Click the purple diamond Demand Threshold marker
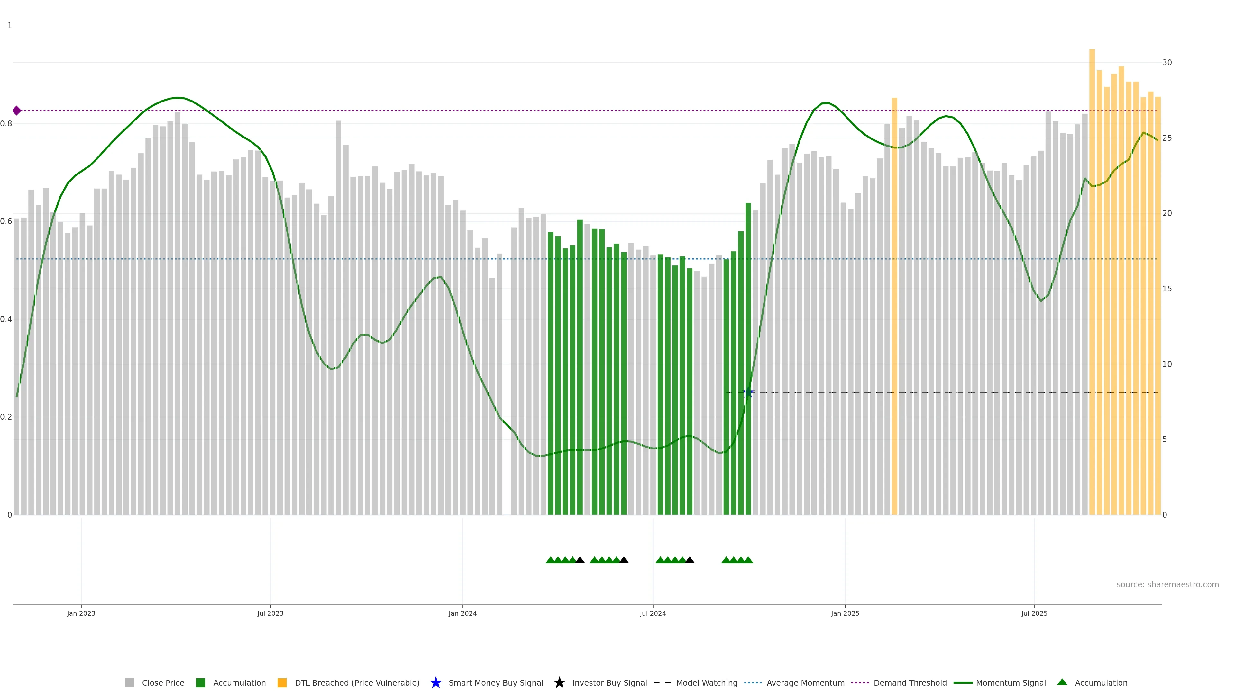This screenshot has height=694, width=1235. click(17, 111)
